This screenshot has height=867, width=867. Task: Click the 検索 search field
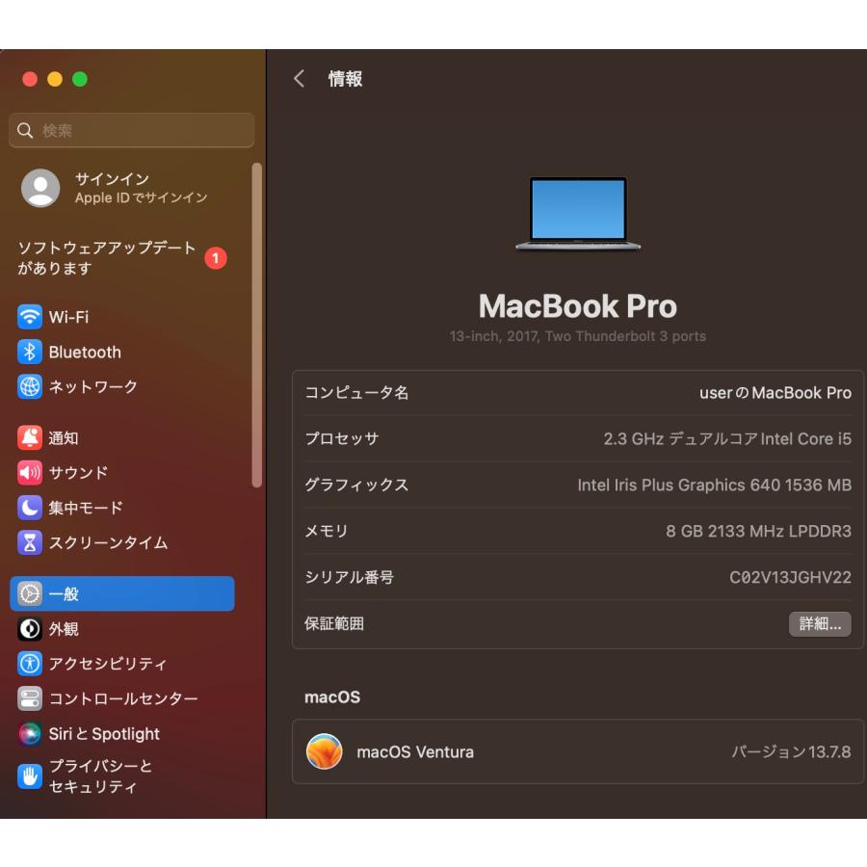pos(132,130)
